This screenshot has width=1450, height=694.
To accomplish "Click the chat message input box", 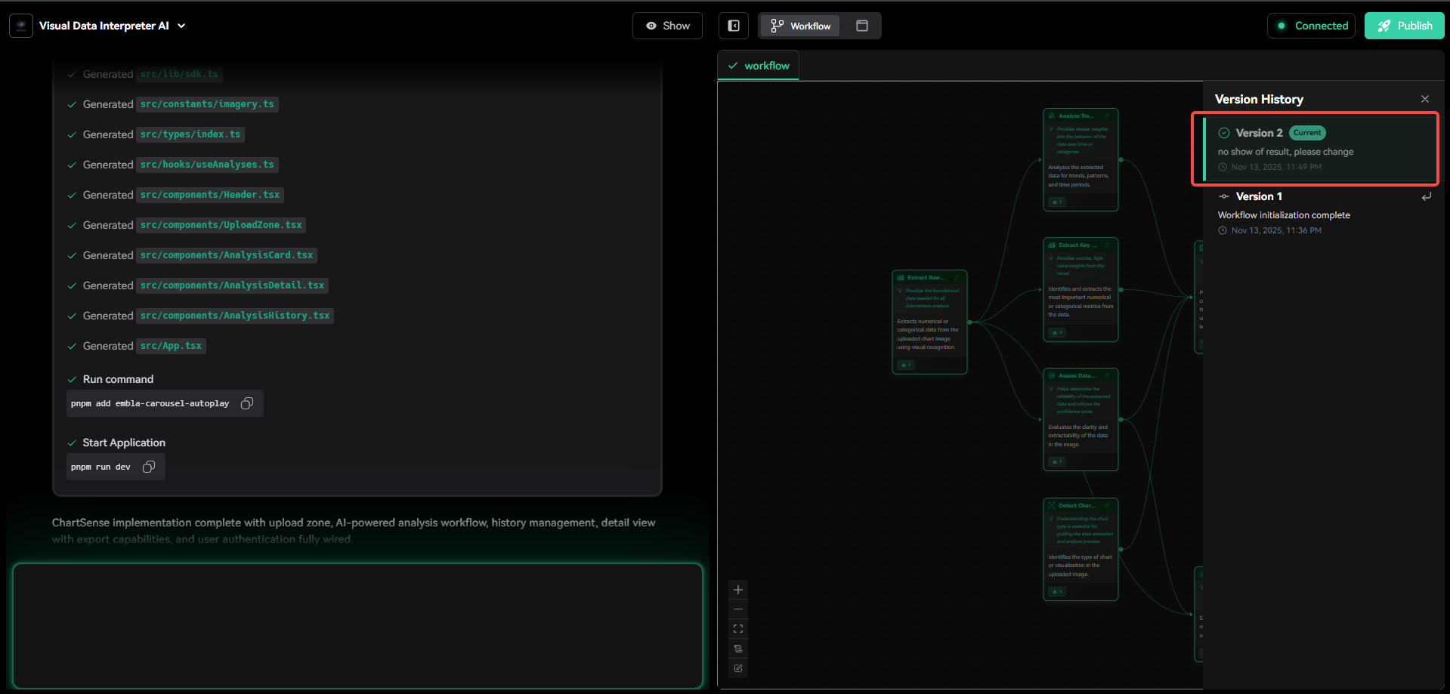I will (x=357, y=625).
